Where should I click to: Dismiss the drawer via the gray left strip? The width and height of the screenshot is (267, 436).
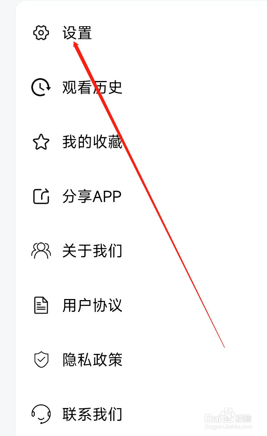tap(7, 218)
